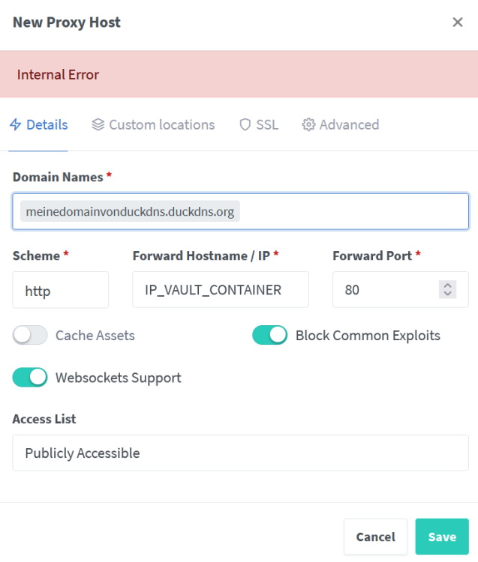Go to the Advanced tab
Image resolution: width=478 pixels, height=562 pixels.
340,124
